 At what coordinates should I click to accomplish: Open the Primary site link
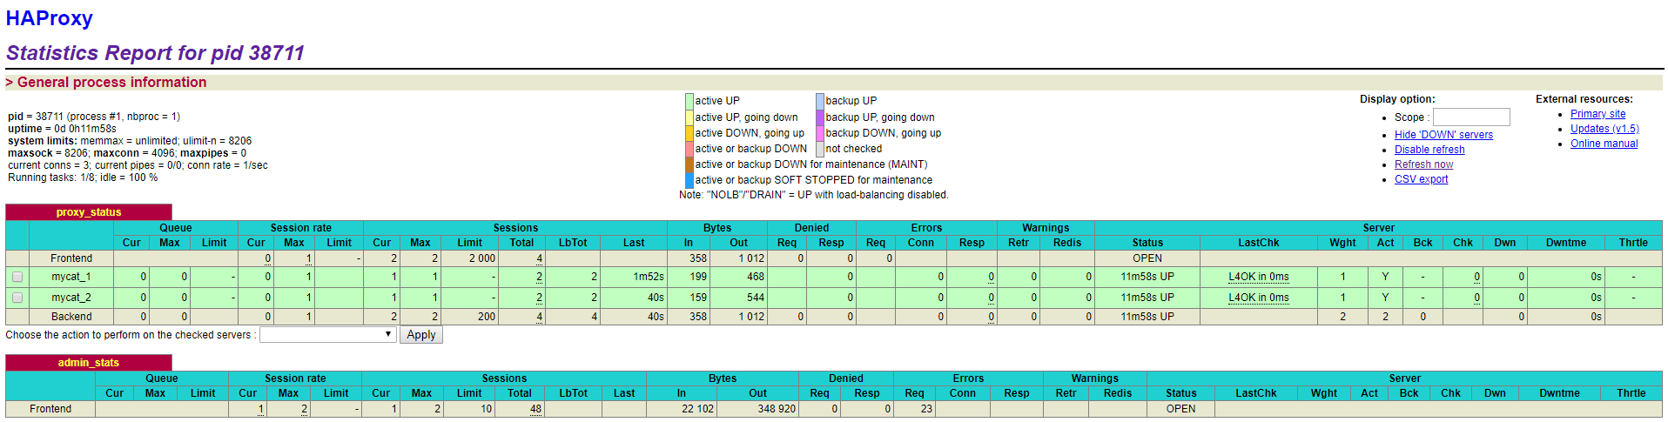[1597, 114]
